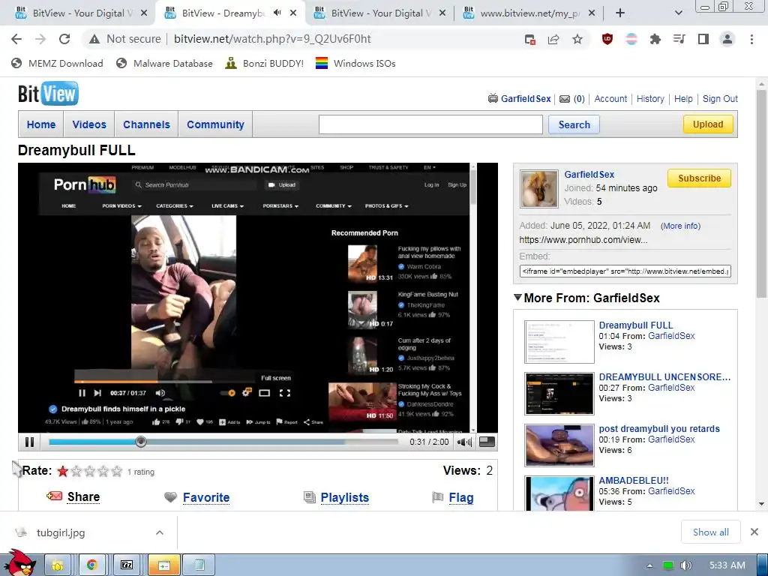Open the Help link
The image size is (768, 576).
click(x=683, y=99)
